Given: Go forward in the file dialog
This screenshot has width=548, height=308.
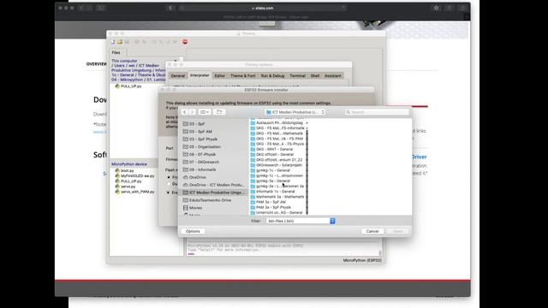Looking at the screenshot, I should [x=192, y=112].
